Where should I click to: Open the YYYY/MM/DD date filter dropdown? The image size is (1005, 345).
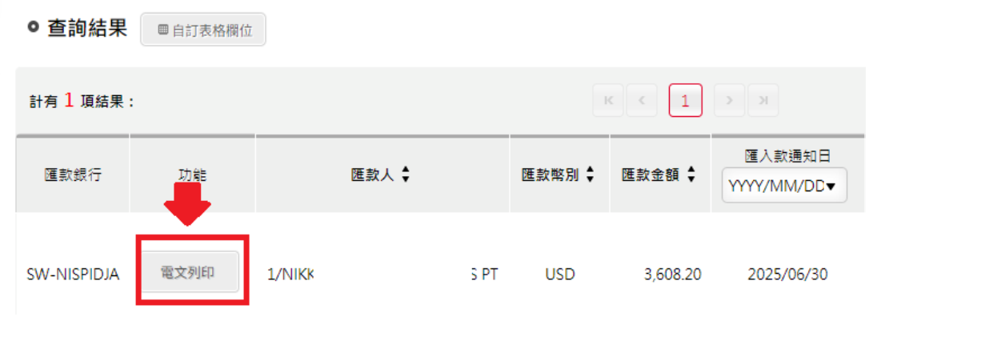tap(783, 187)
